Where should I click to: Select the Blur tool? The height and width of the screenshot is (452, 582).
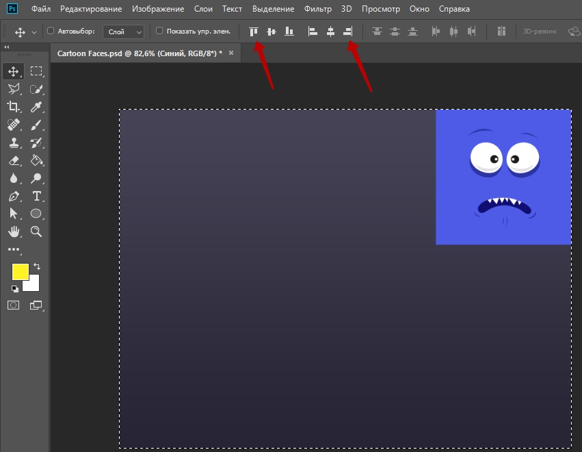[14, 178]
